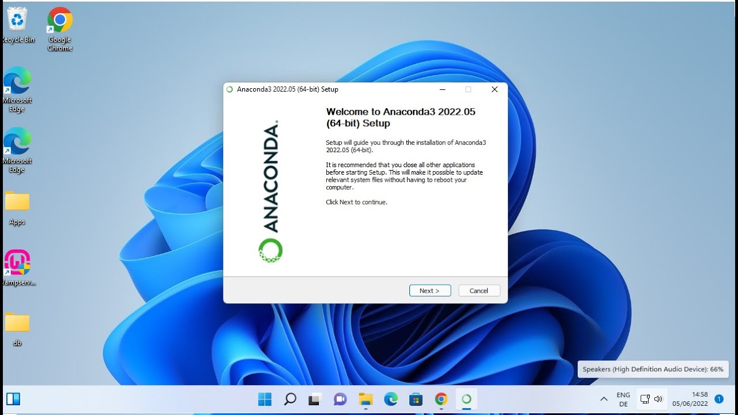Viewport: 738px width, 415px height.
Task: Select the Wampserver desktop shortcut
Action: click(x=18, y=268)
